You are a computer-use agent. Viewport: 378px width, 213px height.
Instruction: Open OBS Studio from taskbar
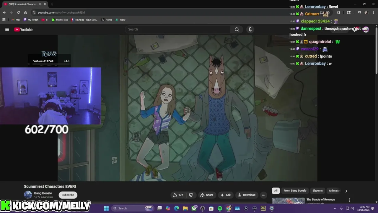click(202, 208)
